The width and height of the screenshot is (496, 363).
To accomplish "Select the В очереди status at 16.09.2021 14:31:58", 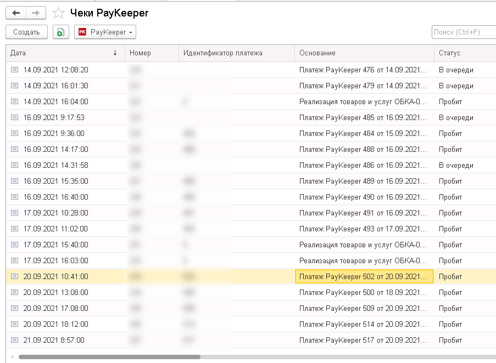I will click(455, 165).
